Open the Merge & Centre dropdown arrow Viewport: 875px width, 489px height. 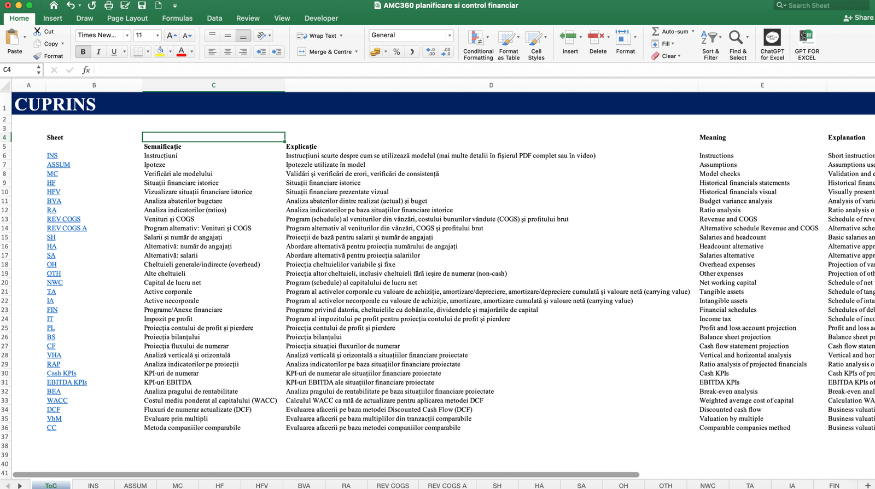tap(357, 52)
